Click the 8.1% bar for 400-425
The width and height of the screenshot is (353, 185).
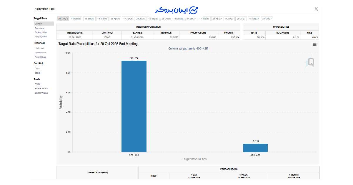(x=255, y=148)
